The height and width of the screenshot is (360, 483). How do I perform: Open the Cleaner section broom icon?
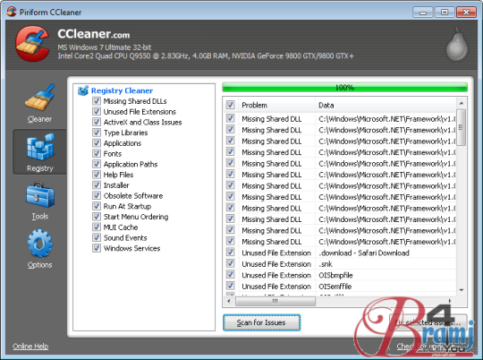click(39, 98)
